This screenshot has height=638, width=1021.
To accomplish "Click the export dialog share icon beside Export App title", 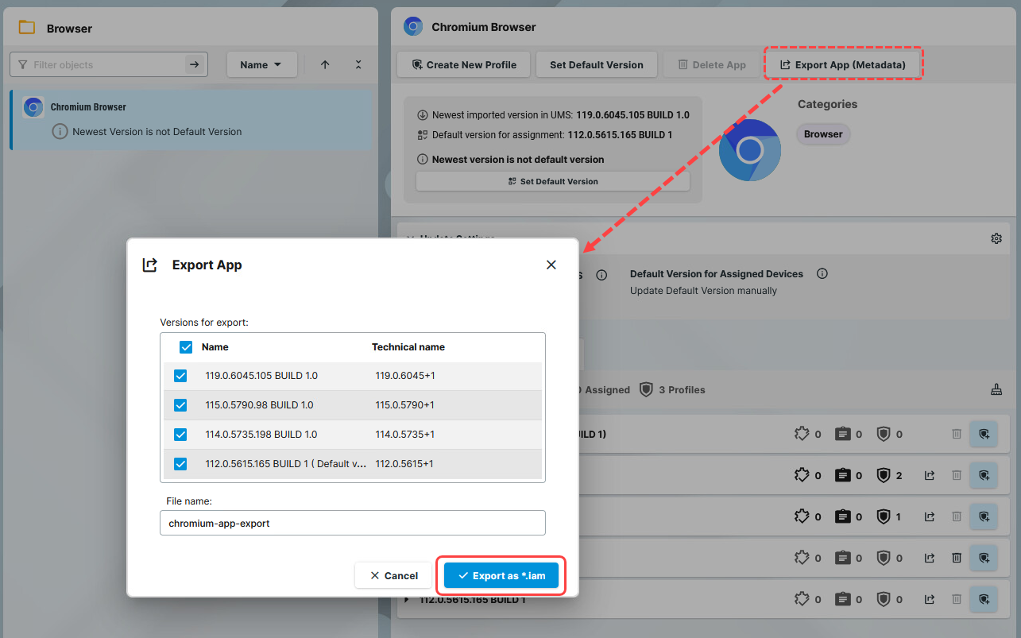I will coord(150,265).
